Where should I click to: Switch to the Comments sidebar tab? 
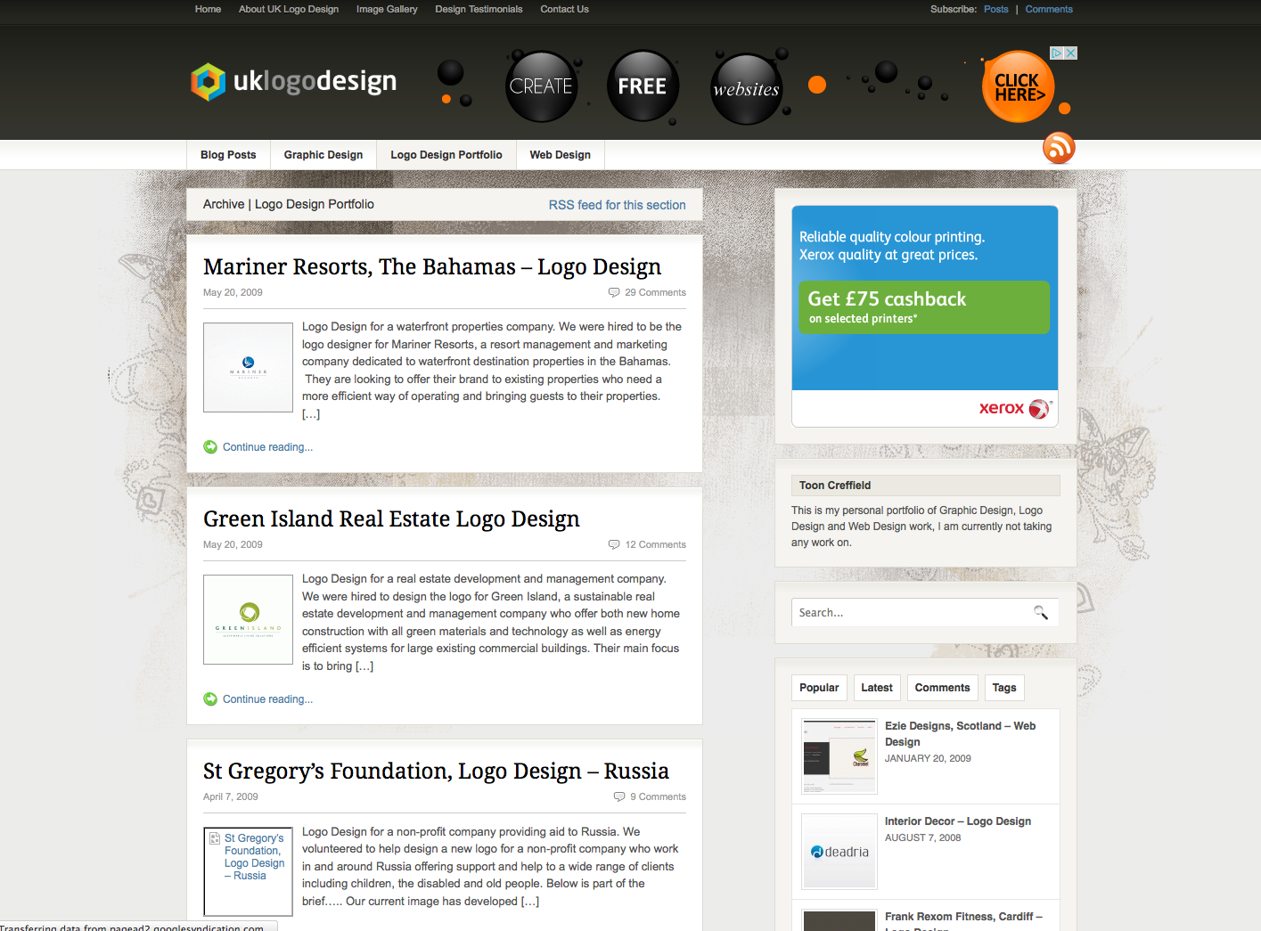tap(942, 688)
